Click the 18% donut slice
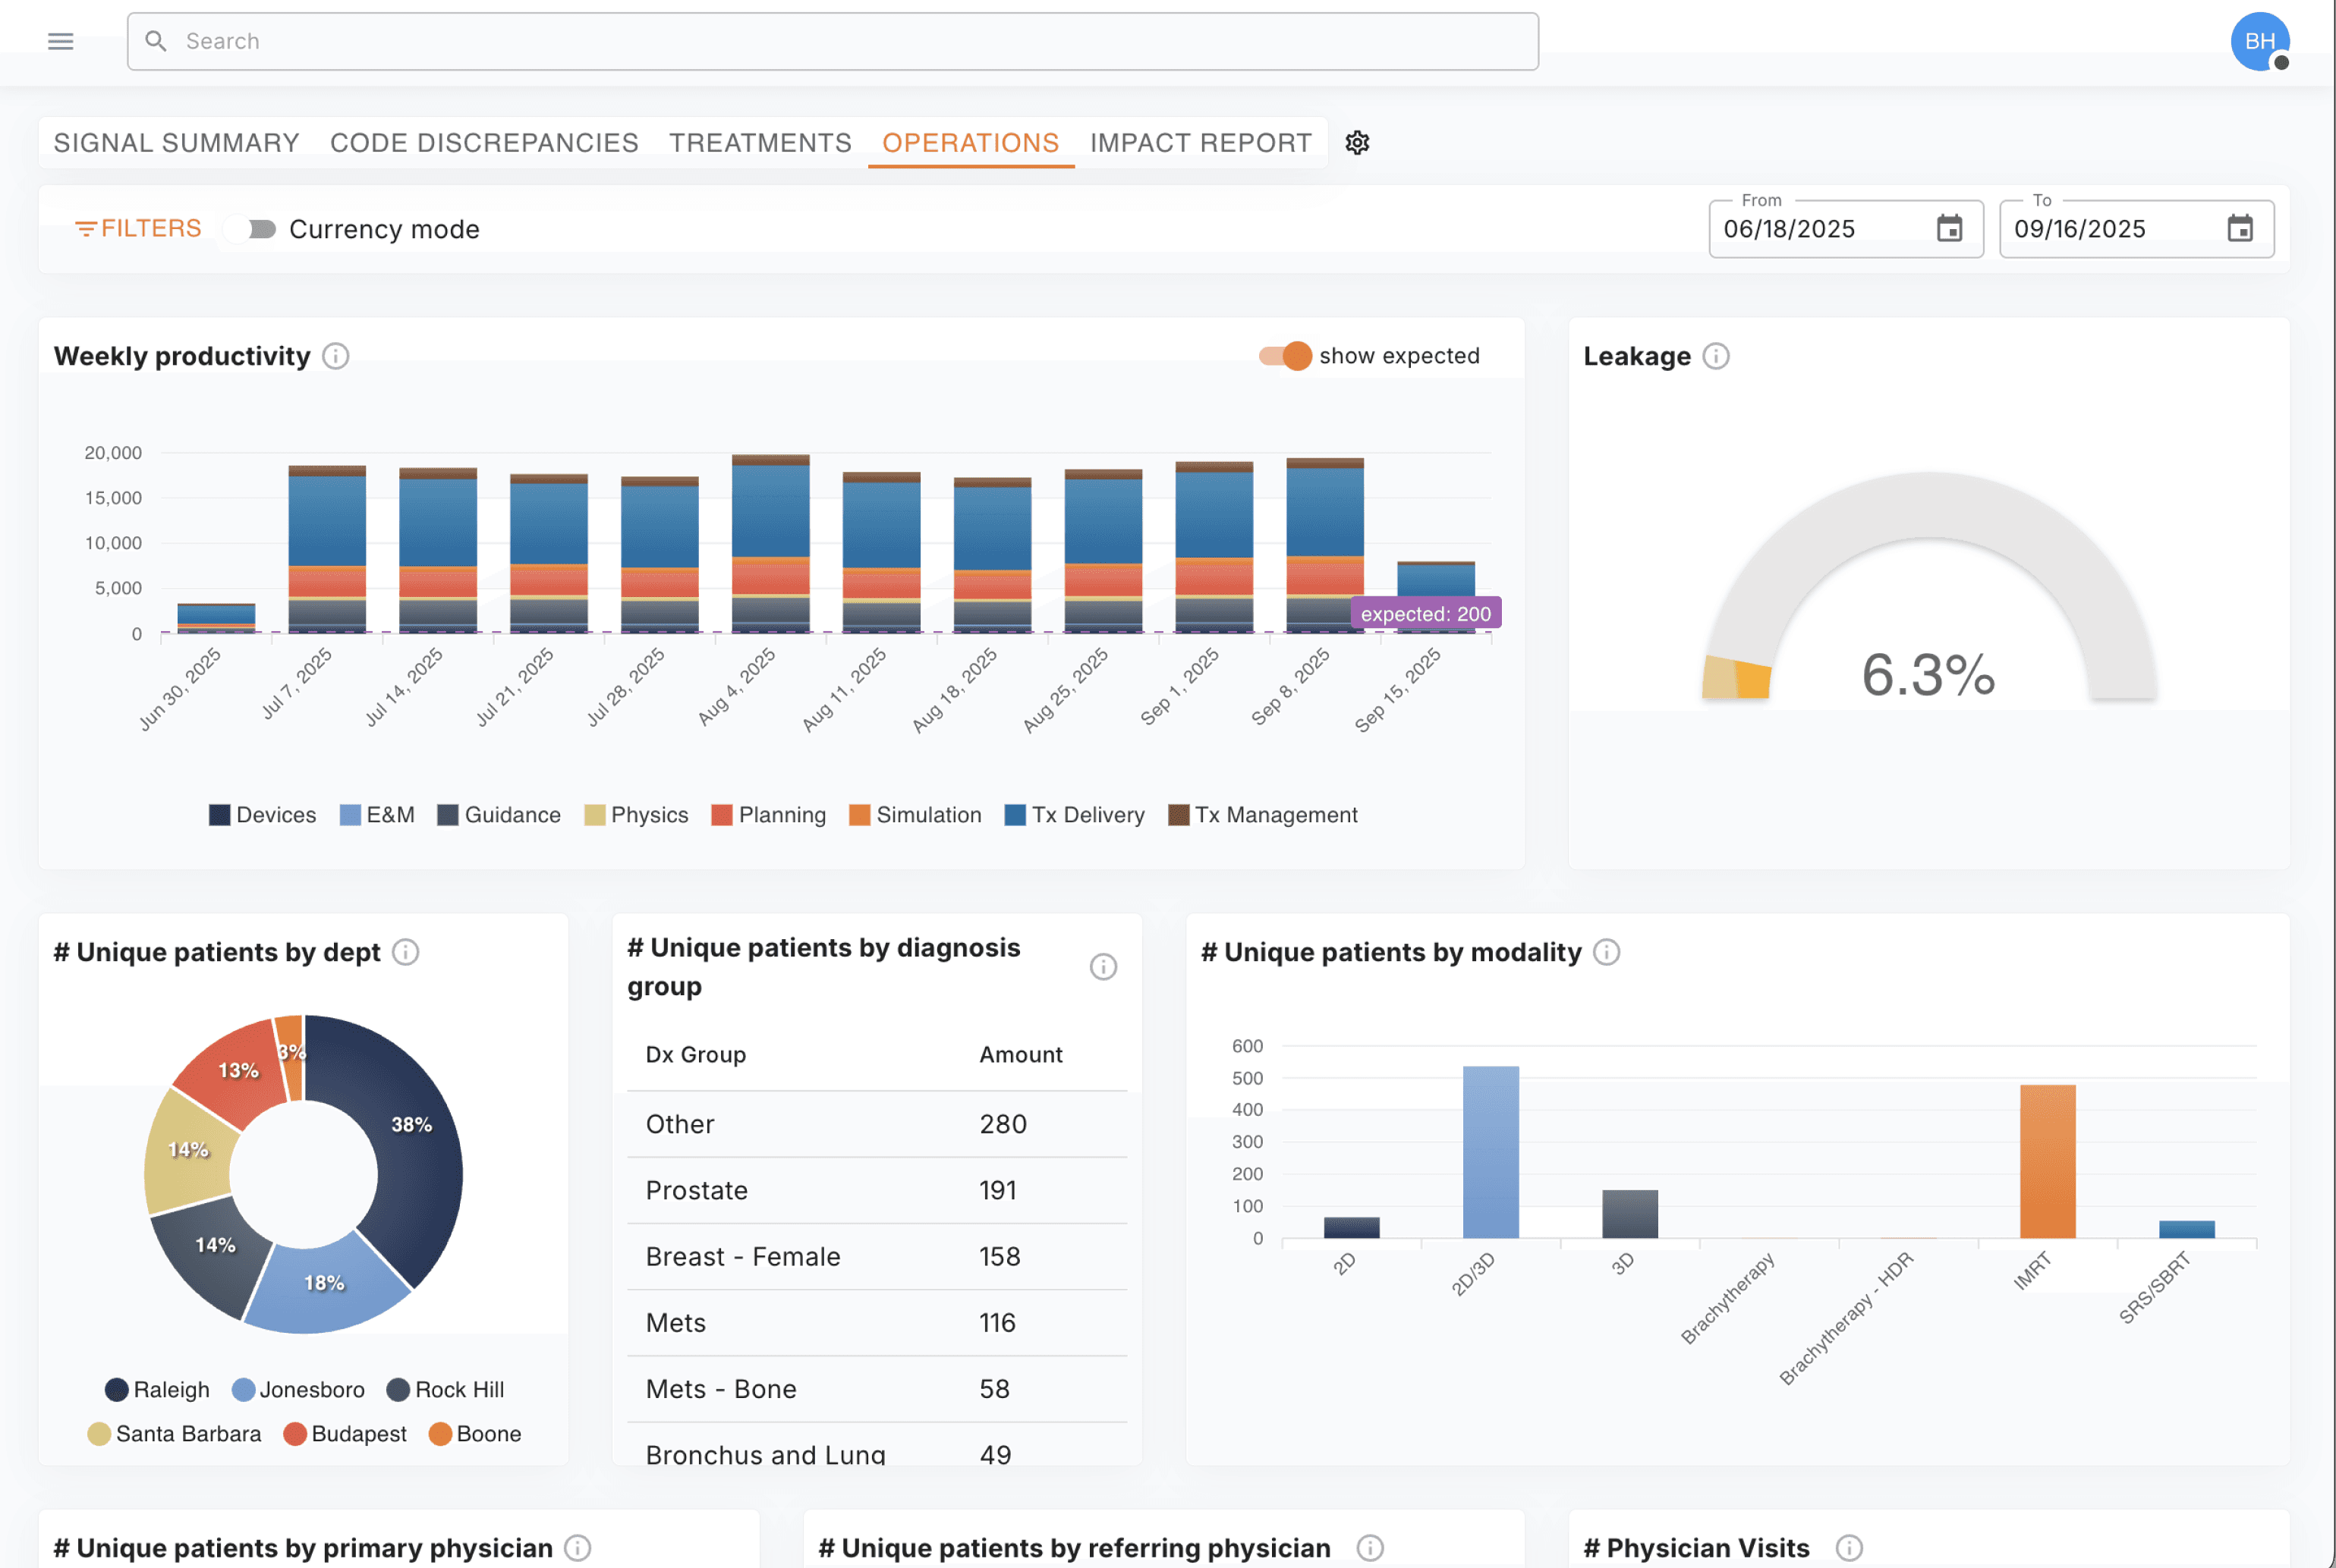This screenshot has height=1568, width=2336. pos(323,1283)
